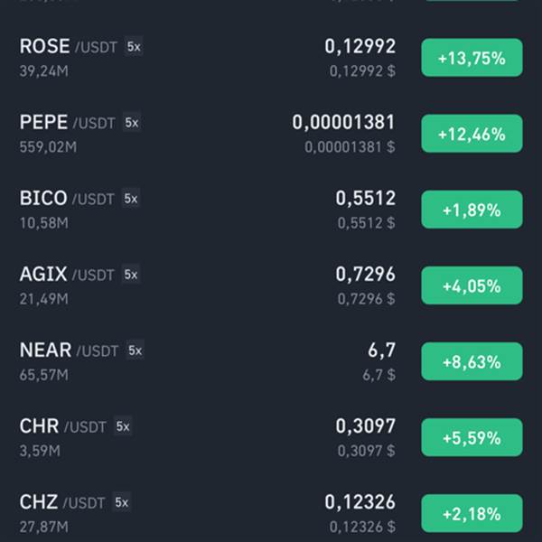This screenshot has width=542, height=542.
Task: Open the BICO/USDT market entry
Action: [271, 210]
